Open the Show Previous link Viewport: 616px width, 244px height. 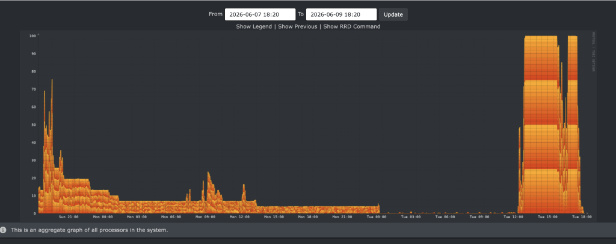tap(297, 26)
